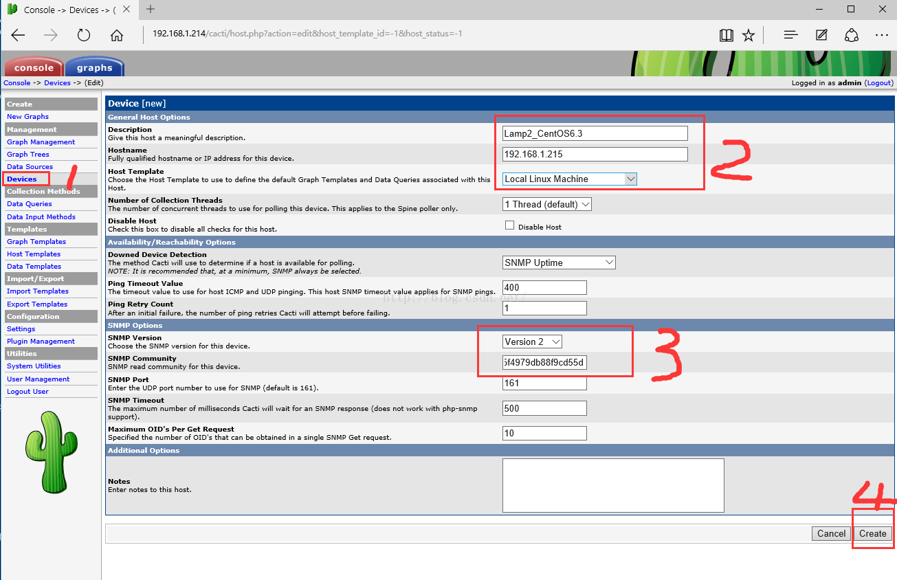Click the SNMP Timeout field
The image size is (897, 580).
pos(544,408)
